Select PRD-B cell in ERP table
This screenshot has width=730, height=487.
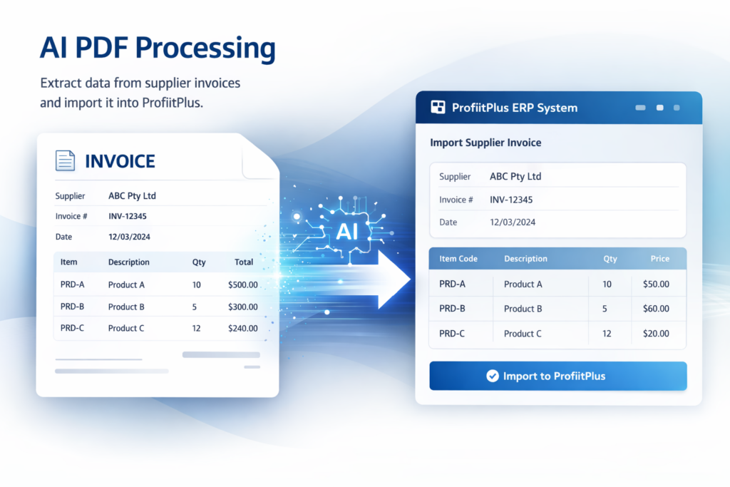point(452,309)
